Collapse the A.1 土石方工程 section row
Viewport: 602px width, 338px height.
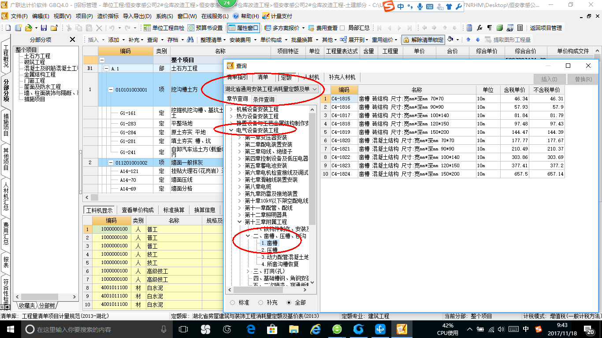[x=106, y=69]
